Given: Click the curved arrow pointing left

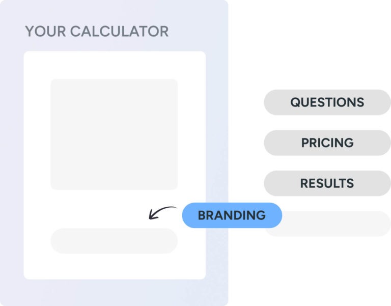Looking at the screenshot, I should pyautogui.click(x=161, y=212).
